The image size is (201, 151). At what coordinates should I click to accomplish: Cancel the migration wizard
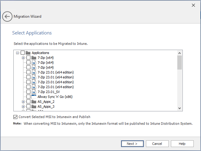[157, 144]
